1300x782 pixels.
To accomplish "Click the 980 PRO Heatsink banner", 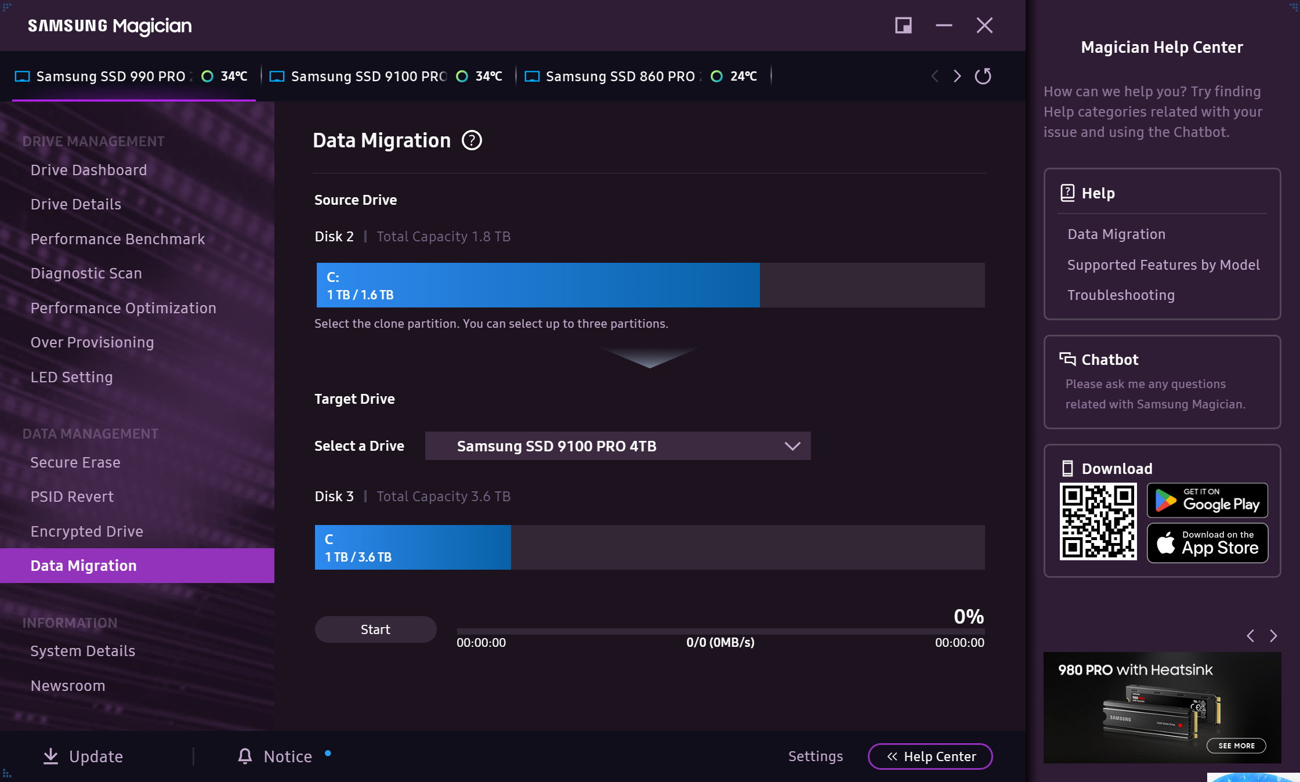I will [1162, 707].
